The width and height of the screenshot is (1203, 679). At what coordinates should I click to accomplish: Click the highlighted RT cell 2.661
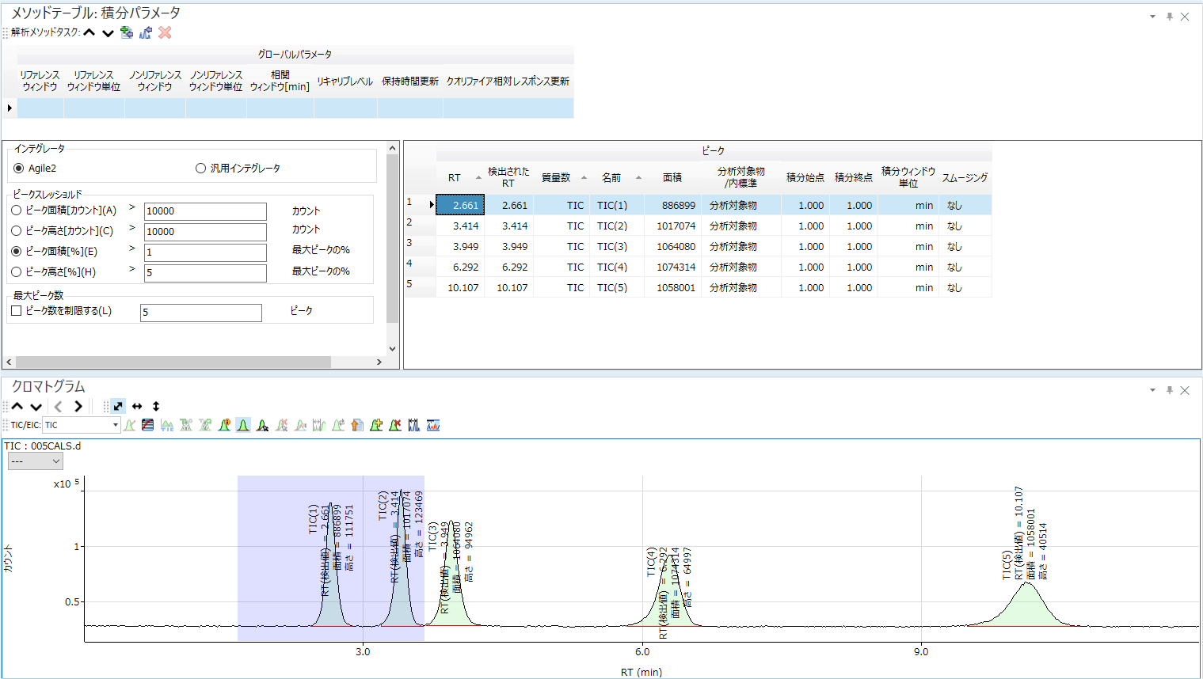[460, 205]
